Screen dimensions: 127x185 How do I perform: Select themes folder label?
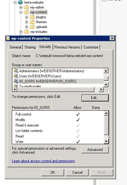41,22
